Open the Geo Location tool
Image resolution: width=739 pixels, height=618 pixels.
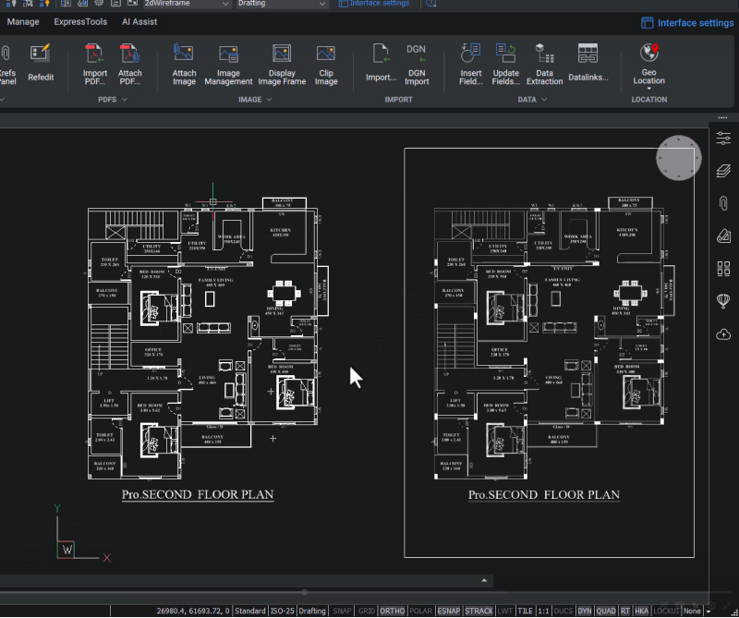[x=649, y=65]
